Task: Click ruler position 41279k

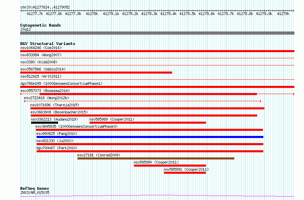Action: pos(283,14)
